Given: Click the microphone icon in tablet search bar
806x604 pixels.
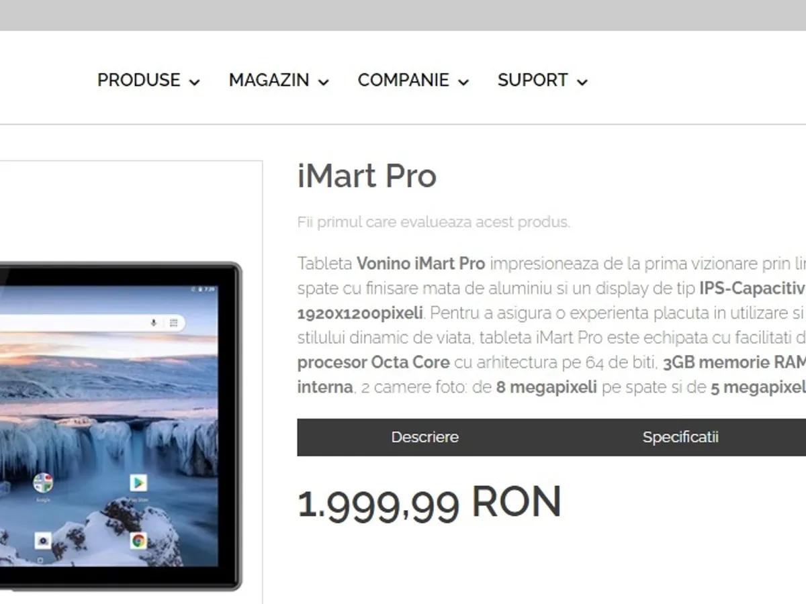Looking at the screenshot, I should pyautogui.click(x=154, y=323).
